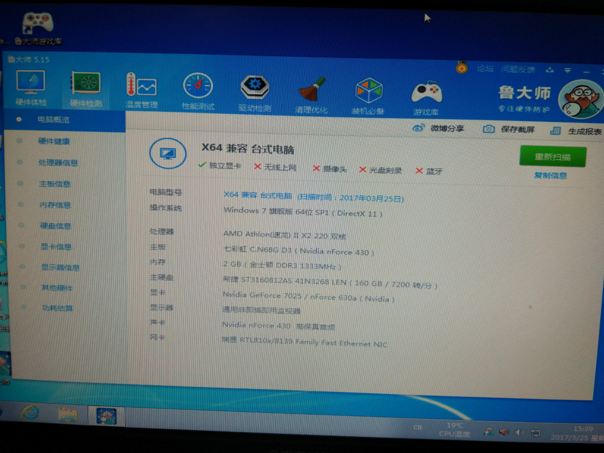
Task: Select 内存信息 in the sidebar
Action: click(x=55, y=205)
